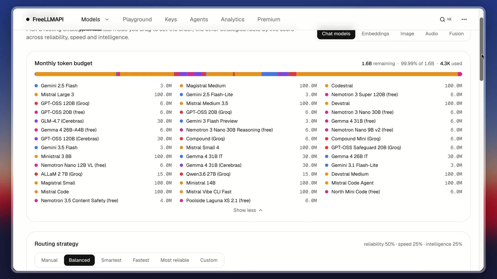Click the Ministral 3 8B entry

[103, 156]
